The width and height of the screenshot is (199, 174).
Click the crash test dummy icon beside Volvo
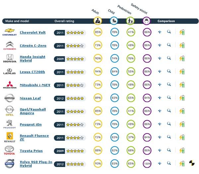point(192,163)
